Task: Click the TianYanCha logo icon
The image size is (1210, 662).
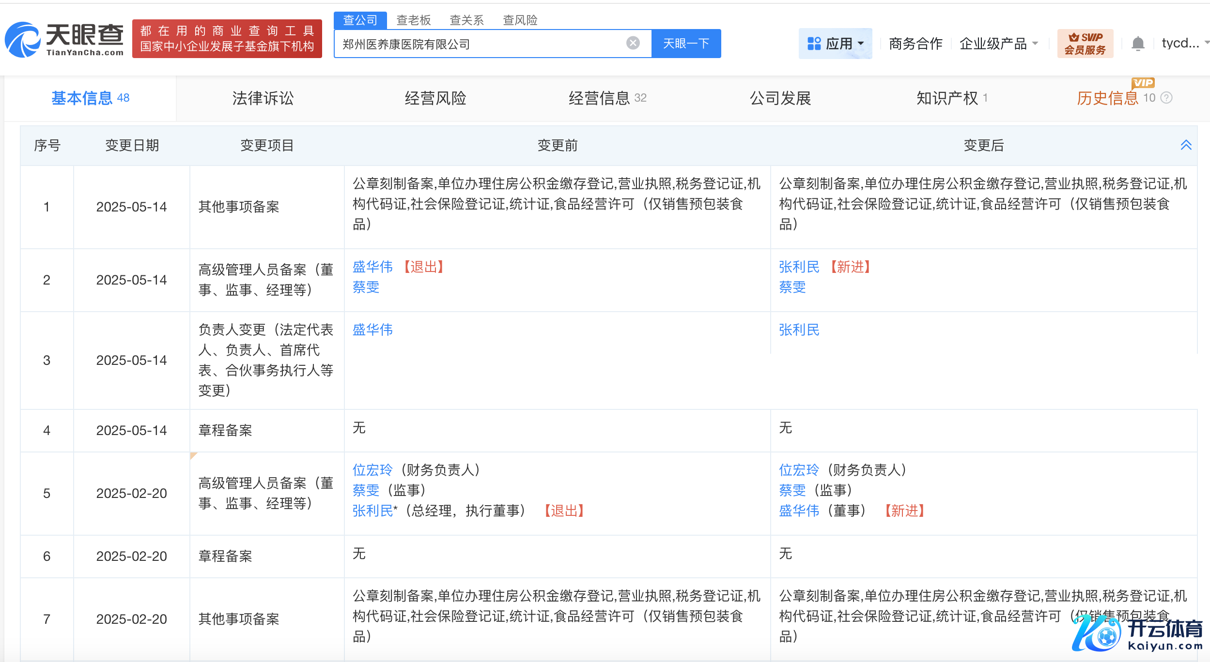Action: tap(23, 40)
